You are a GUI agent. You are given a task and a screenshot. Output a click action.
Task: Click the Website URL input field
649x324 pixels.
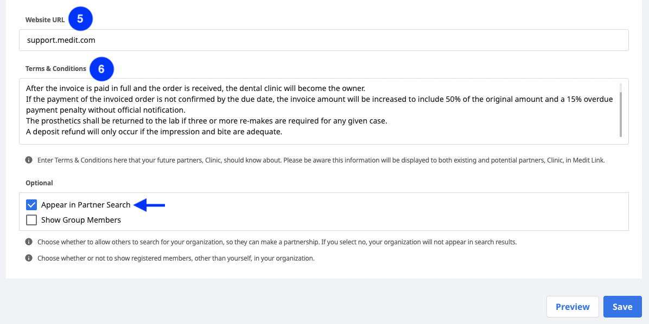[323, 40]
